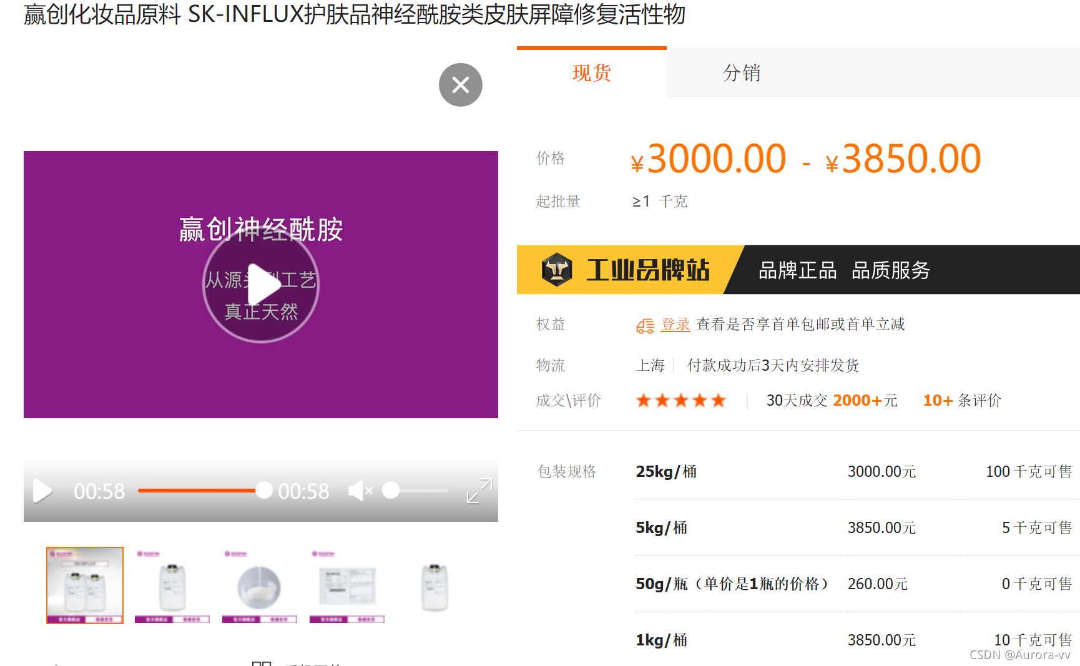Viewport: 1080px width, 666px height.
Task: Click the 5kg/桶 packaging row
Action: point(857,528)
